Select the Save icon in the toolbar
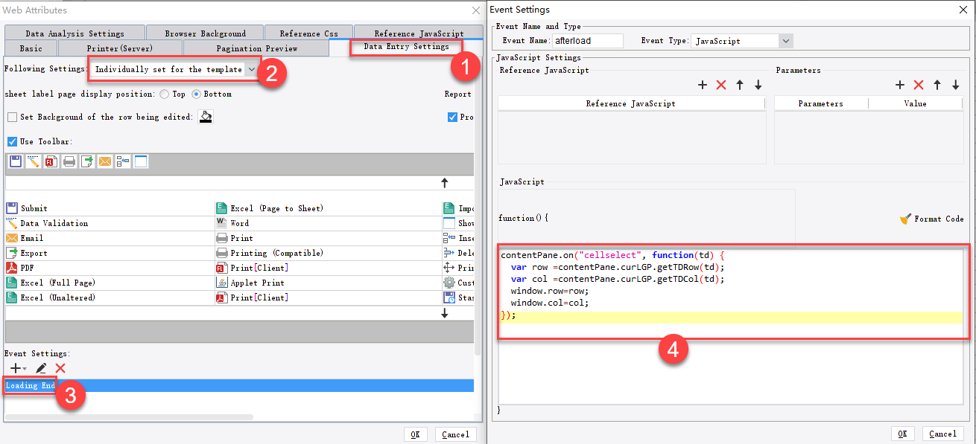The height and width of the screenshot is (444, 976). click(15, 161)
